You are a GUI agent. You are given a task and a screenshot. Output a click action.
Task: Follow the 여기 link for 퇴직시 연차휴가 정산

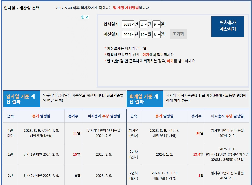point(146,55)
